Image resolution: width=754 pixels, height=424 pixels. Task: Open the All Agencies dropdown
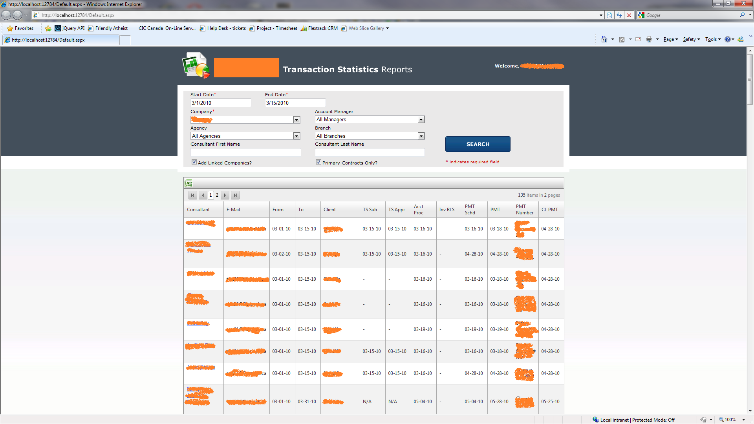(296, 136)
